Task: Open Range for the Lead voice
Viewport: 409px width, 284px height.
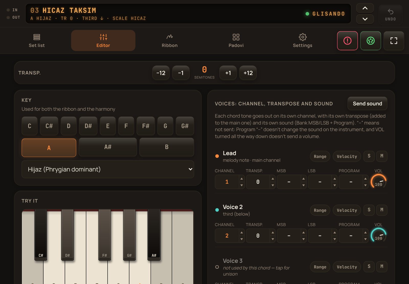Action: [x=320, y=156]
